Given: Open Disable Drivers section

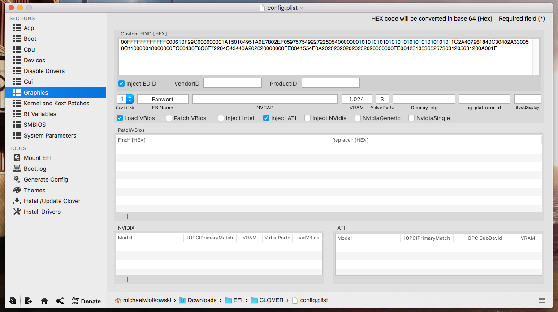Looking at the screenshot, I should tap(44, 71).
